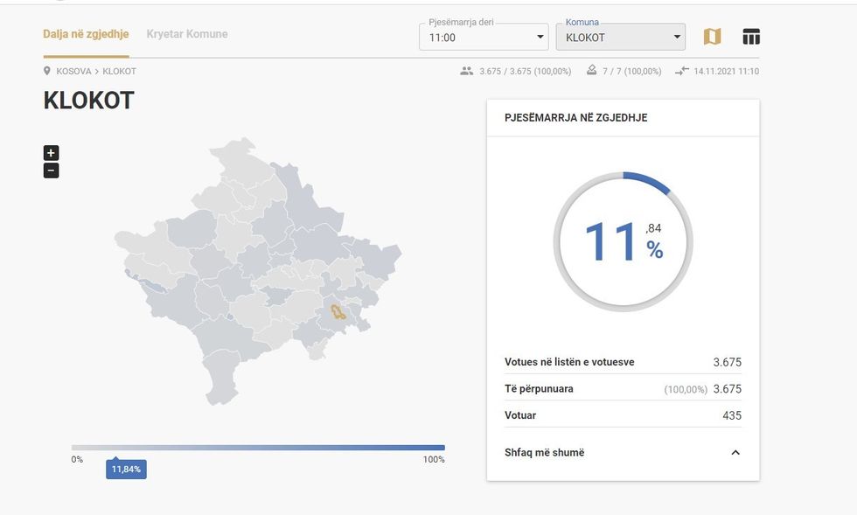Click the polling stations icon
The height and width of the screenshot is (515, 857).
point(592,71)
